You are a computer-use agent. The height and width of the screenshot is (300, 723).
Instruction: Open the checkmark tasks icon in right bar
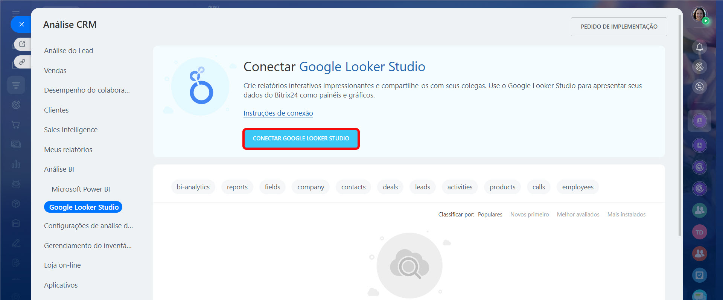[x=699, y=275]
